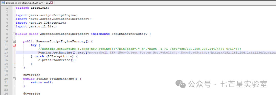Viewport: 276px width, 95px height.
Task: Click '@Override' annotation on line 24
Action: click(32, 93)
